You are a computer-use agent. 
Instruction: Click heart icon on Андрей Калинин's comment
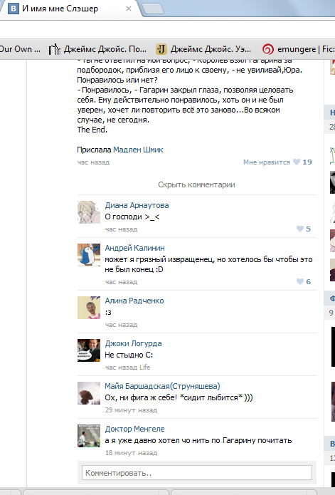coord(300,281)
